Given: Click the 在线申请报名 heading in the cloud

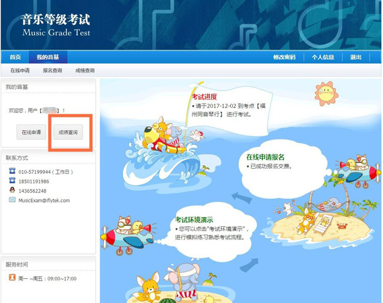Looking at the screenshot, I should pos(265,157).
